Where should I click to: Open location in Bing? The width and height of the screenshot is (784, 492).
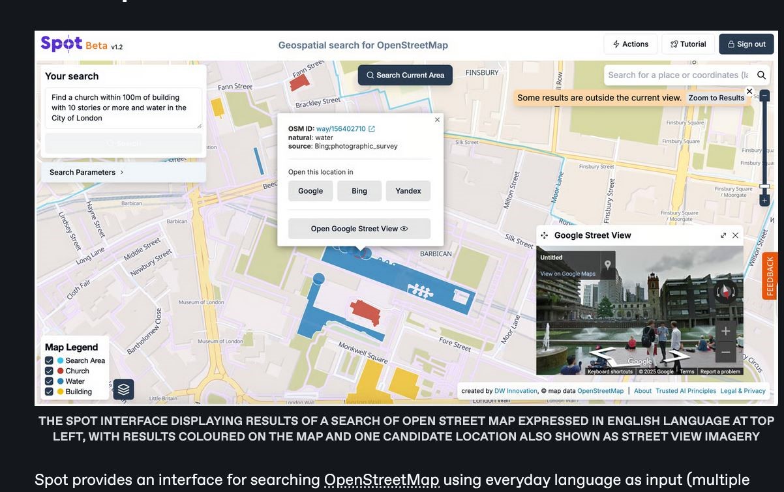tap(359, 191)
